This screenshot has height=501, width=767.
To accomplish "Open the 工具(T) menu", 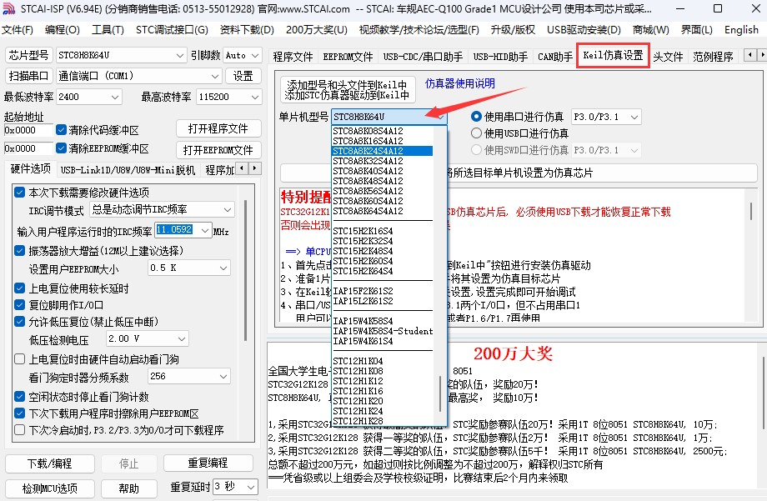I will pyautogui.click(x=108, y=30).
